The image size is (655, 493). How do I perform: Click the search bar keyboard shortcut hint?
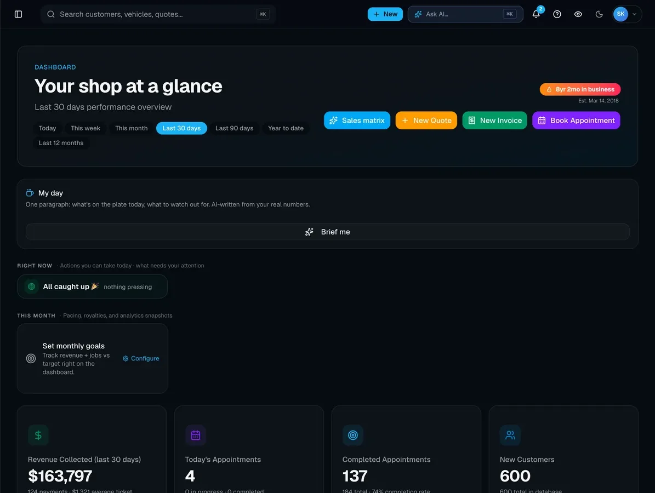coord(263,14)
